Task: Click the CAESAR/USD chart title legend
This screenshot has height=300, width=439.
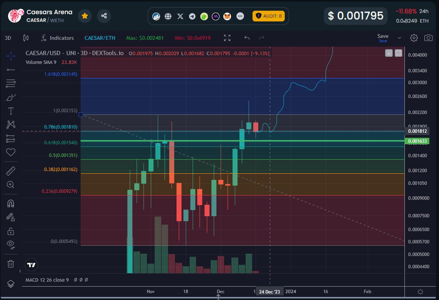Action: (74, 53)
